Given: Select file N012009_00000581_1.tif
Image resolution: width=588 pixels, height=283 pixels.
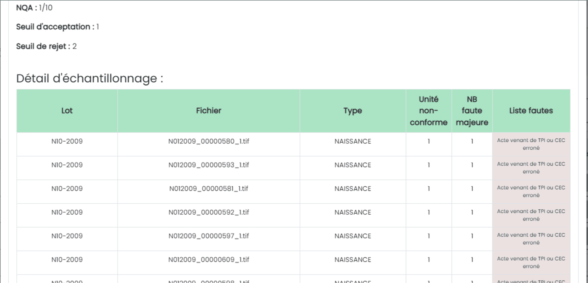Looking at the screenshot, I should [x=208, y=189].
